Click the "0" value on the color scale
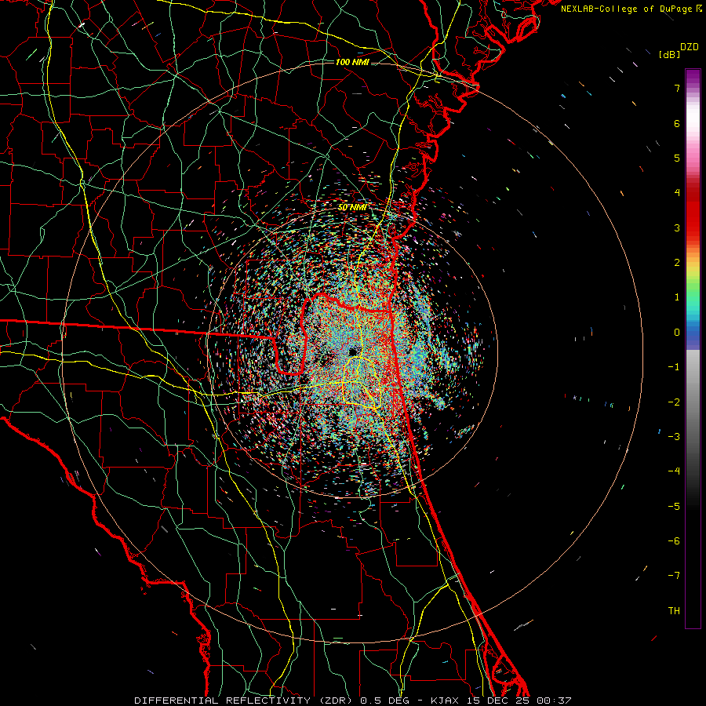 677,333
